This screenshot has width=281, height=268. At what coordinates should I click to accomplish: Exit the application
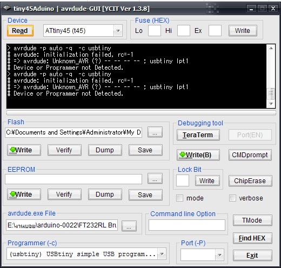[x=252, y=256]
